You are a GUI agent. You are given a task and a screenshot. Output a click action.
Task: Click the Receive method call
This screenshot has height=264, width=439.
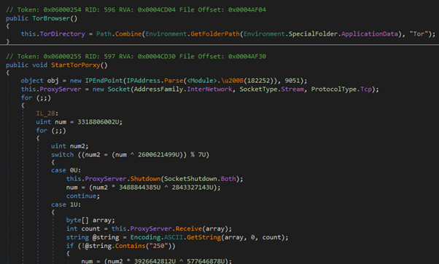[x=189, y=229]
